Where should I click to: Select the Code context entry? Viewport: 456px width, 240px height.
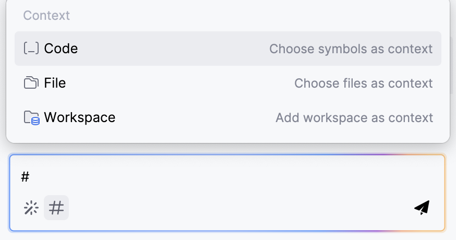tap(61, 49)
